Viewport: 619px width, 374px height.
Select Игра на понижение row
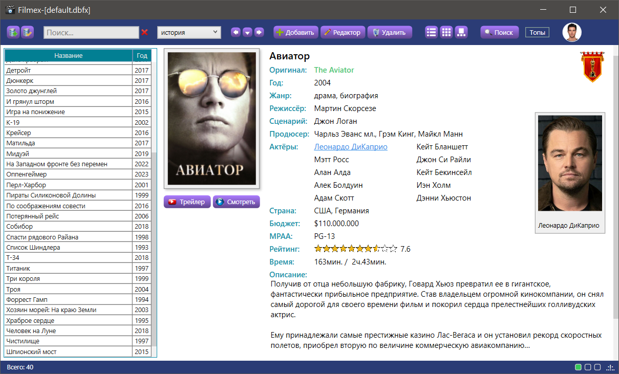[78, 112]
